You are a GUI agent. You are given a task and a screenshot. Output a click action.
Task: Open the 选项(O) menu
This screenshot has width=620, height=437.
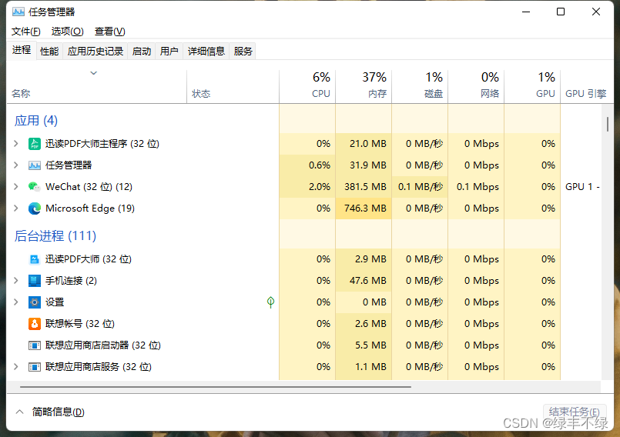pyautogui.click(x=67, y=32)
